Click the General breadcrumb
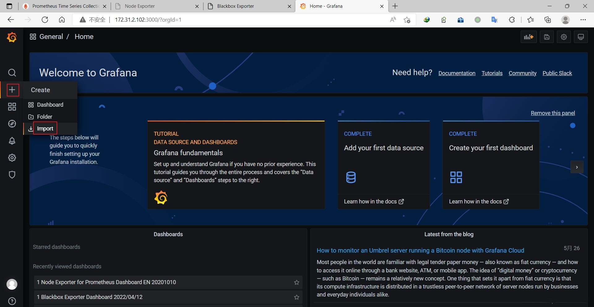 point(51,37)
